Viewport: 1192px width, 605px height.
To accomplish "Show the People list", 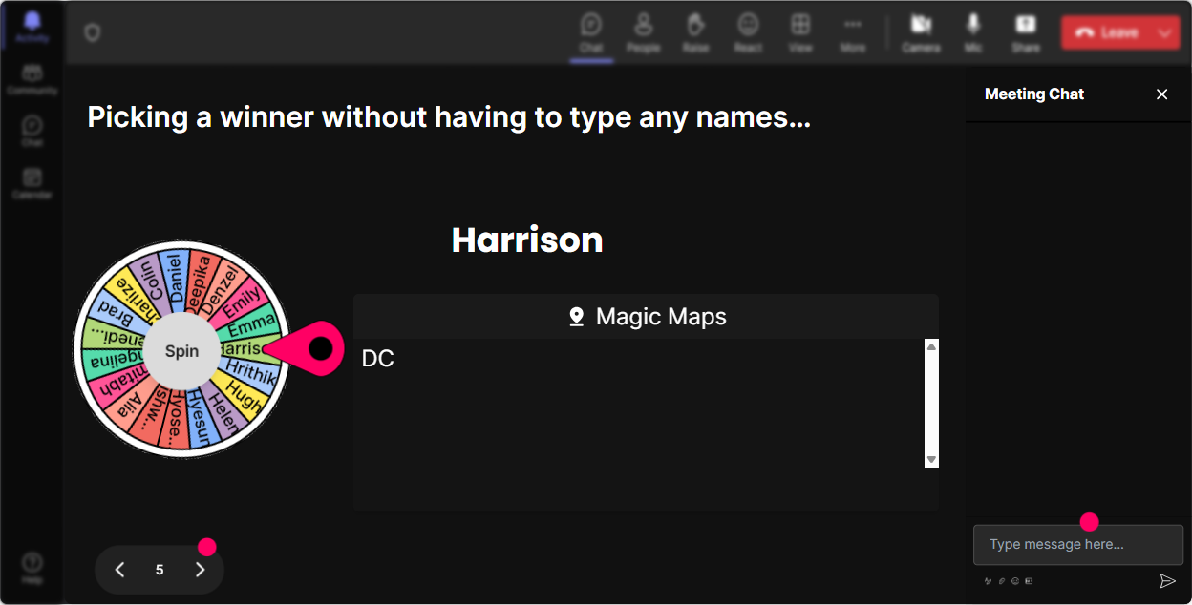I will [x=643, y=32].
